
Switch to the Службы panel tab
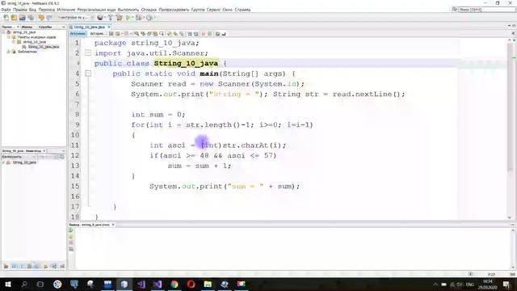click(x=45, y=27)
